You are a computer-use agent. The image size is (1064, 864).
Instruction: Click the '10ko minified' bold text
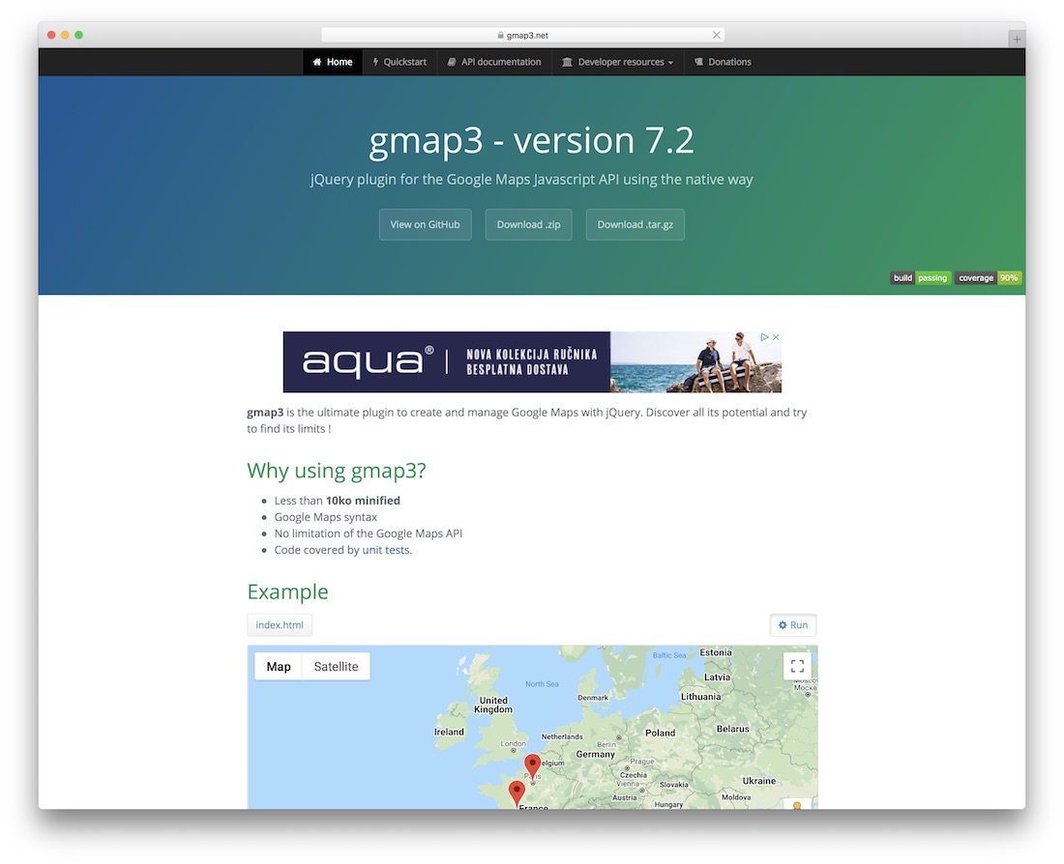pyautogui.click(x=363, y=501)
